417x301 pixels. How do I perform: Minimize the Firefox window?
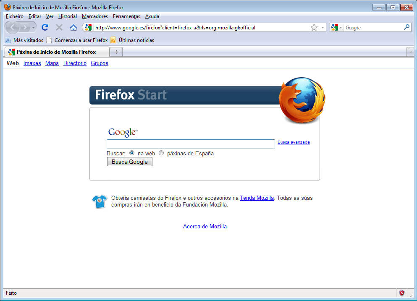pyautogui.click(x=379, y=8)
